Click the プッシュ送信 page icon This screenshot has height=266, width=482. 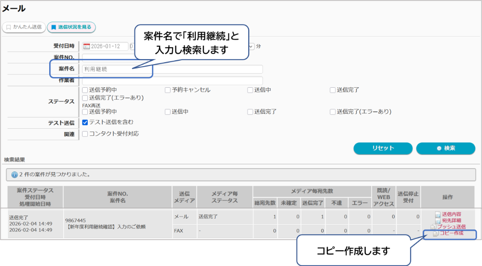point(433,227)
